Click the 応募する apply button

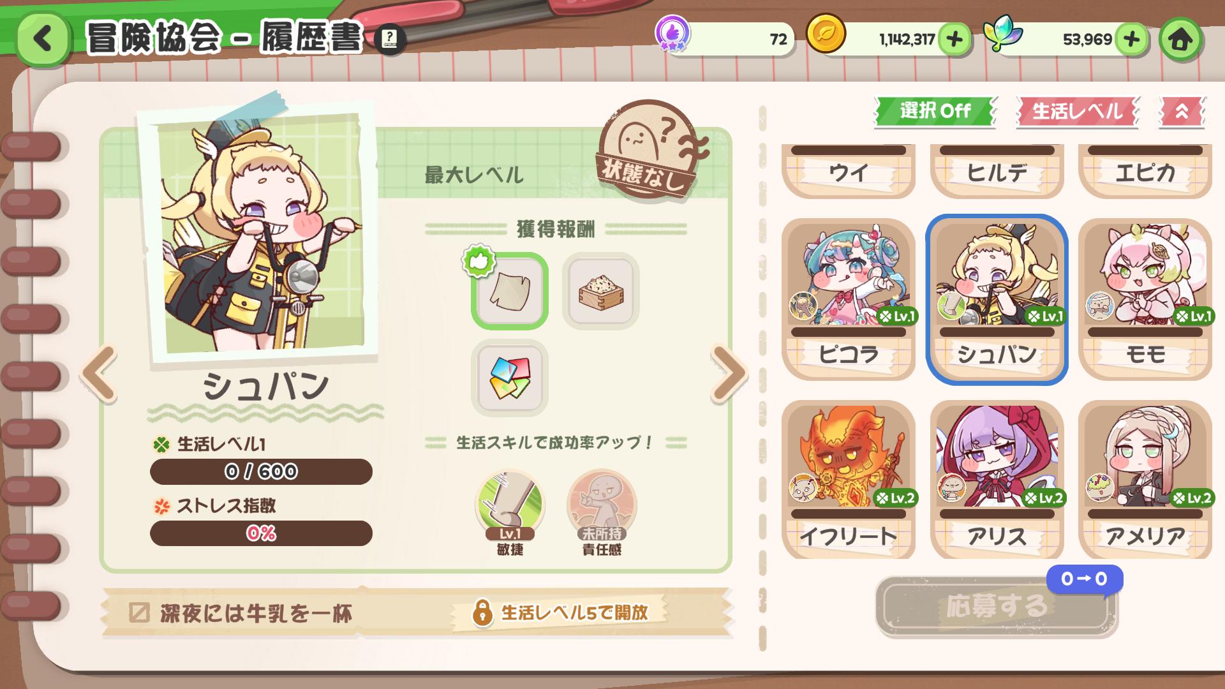[997, 607]
